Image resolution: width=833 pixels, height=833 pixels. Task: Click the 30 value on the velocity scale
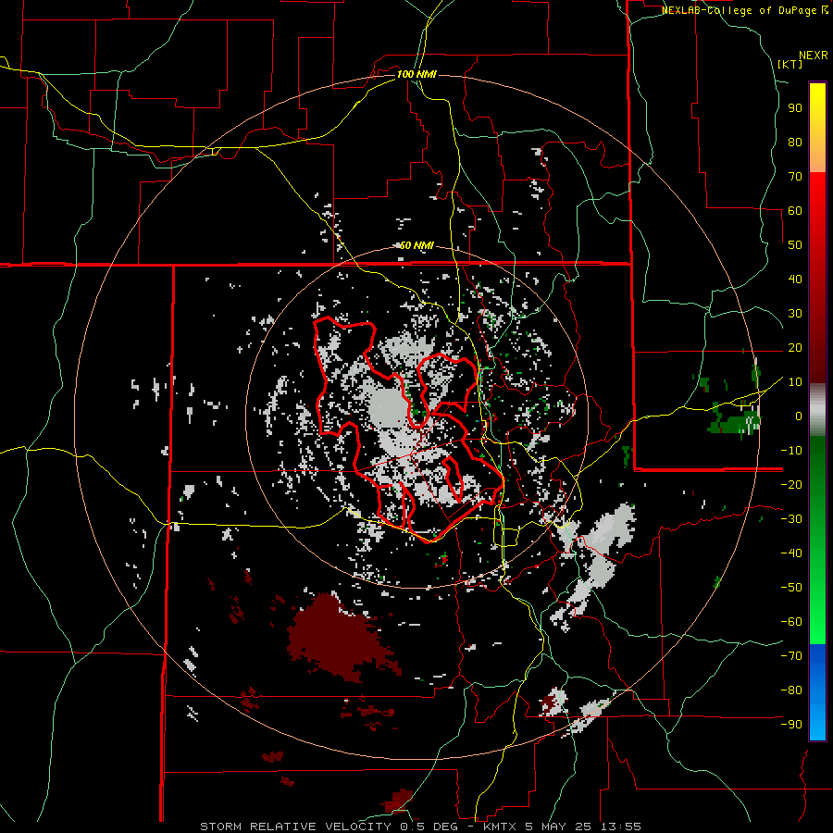pyautogui.click(x=795, y=314)
